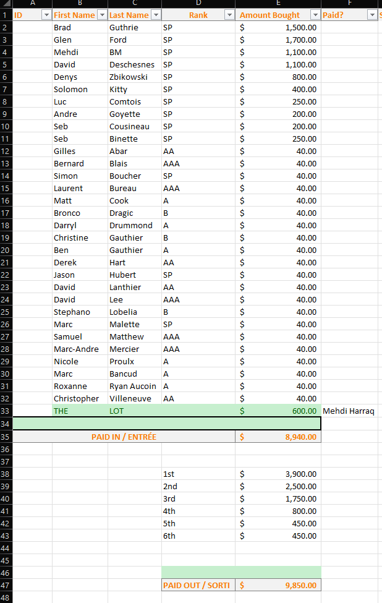Click the PAID OUT / SORTI cell
This screenshot has width=382, height=603.
[x=198, y=585]
